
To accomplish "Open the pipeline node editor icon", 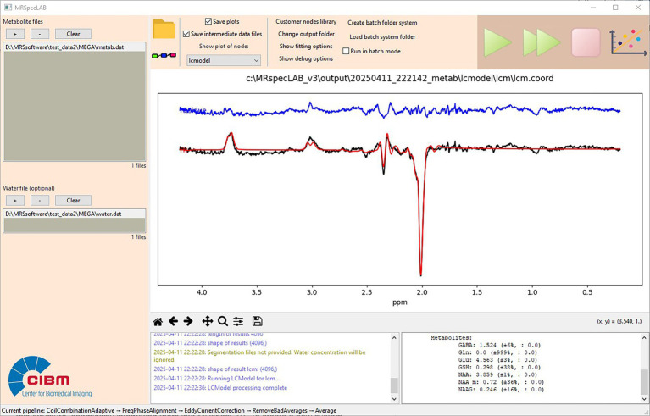I will [x=164, y=55].
